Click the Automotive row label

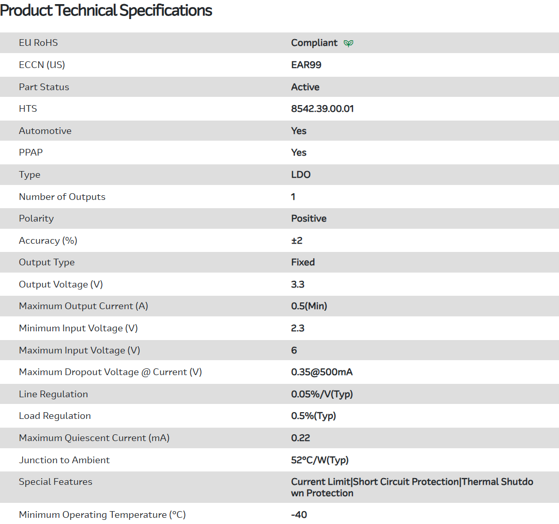coord(45,131)
